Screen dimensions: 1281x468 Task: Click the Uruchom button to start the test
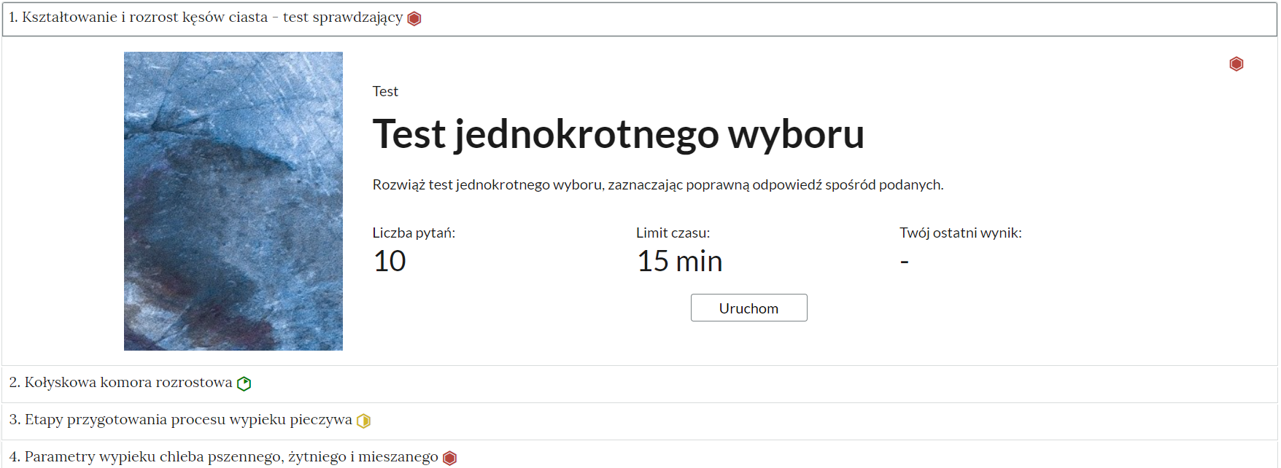tap(748, 308)
